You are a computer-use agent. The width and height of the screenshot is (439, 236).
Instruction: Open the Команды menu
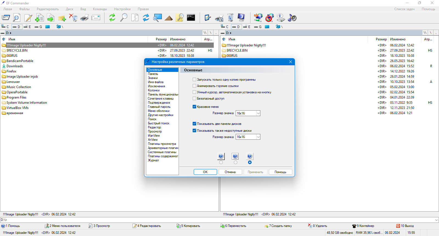(x=100, y=9)
